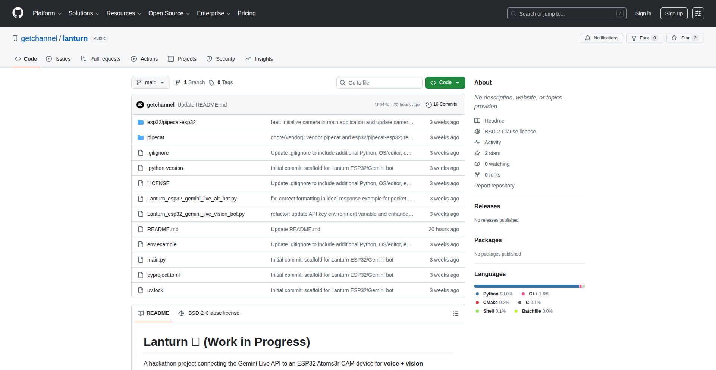Open the header command palette menu icon
The height and width of the screenshot is (370, 716).
click(698, 13)
